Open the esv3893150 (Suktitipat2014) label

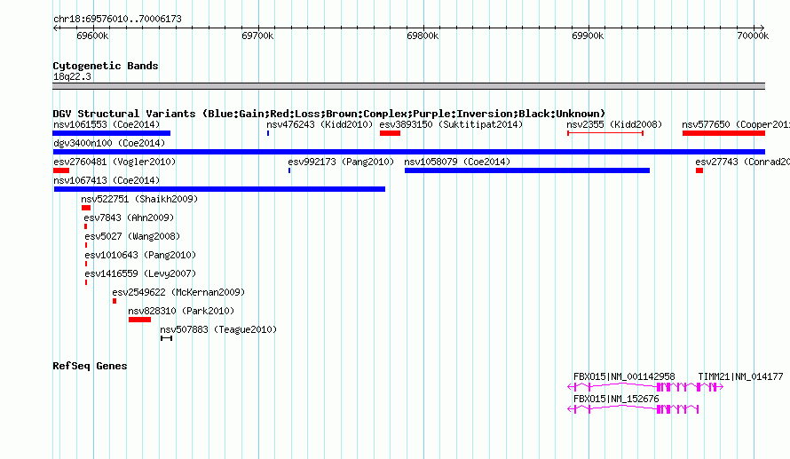tap(452, 124)
